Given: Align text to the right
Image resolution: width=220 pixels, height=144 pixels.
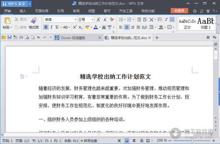Looking at the screenshot, I should click(x=133, y=27).
